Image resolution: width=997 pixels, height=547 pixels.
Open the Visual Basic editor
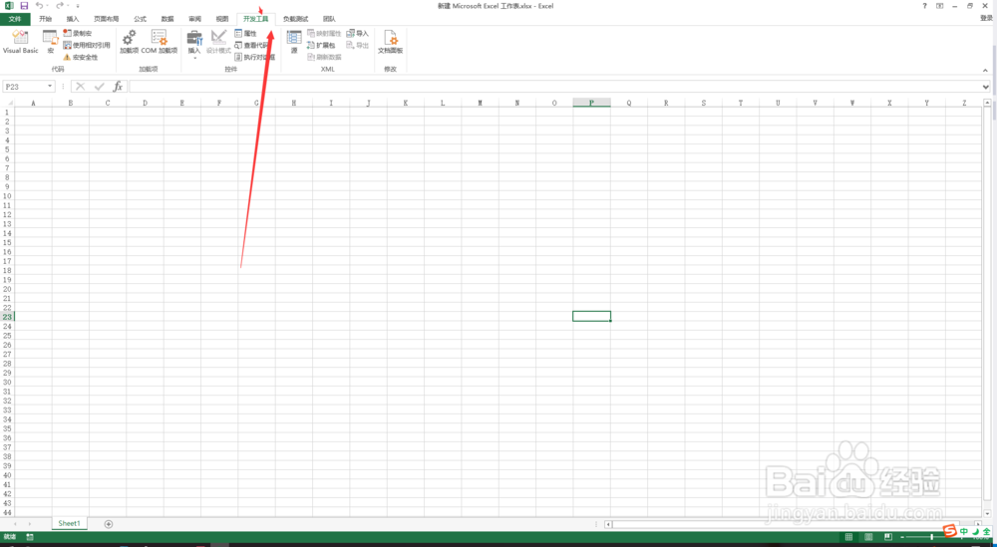[x=20, y=42]
